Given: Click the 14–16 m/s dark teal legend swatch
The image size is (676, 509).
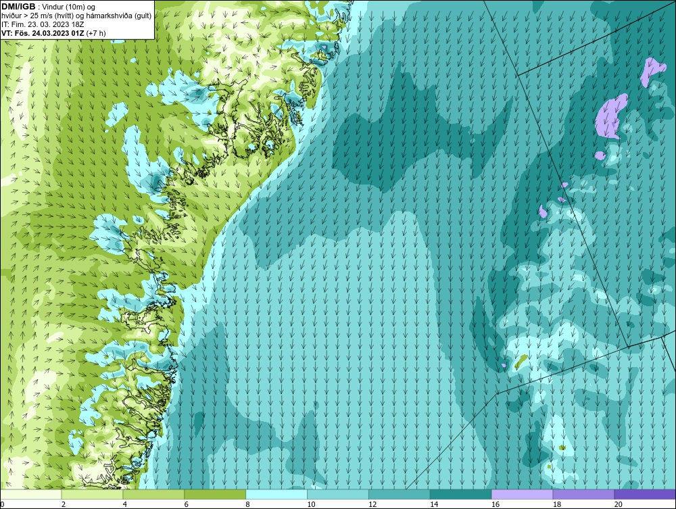Looking at the screenshot, I should [x=461, y=494].
